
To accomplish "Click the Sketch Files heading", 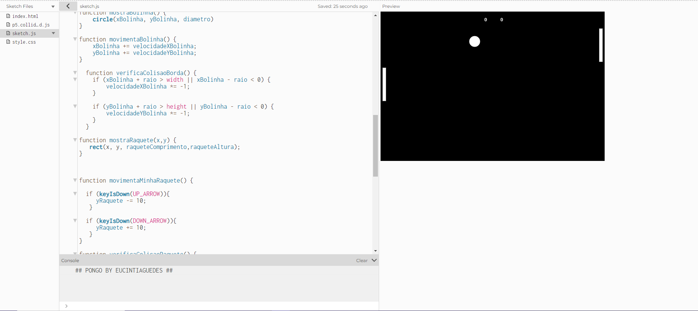I will [20, 6].
